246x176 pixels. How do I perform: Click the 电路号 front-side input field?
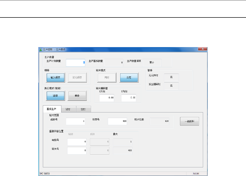pos(77,142)
